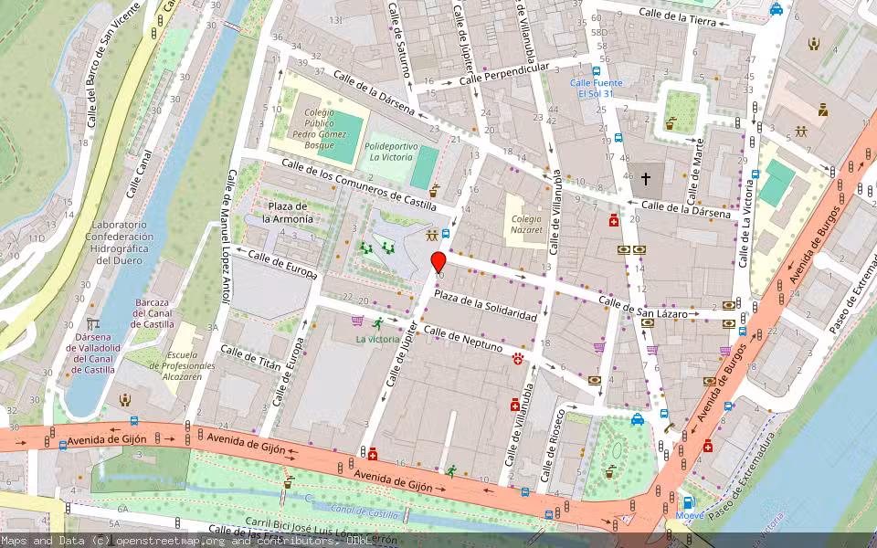Click the Calle Canal street label
This screenshot has width=877, height=548.
[x=139, y=174]
